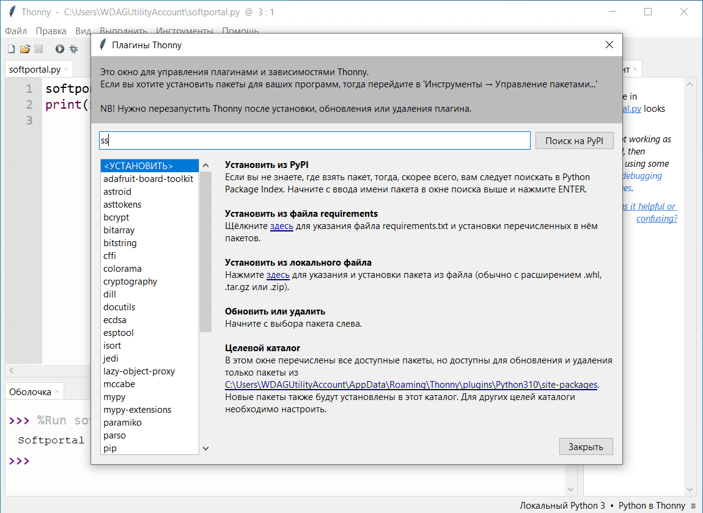This screenshot has height=513, width=703.
Task: Click 'здесь' link for requirements file
Action: (282, 226)
